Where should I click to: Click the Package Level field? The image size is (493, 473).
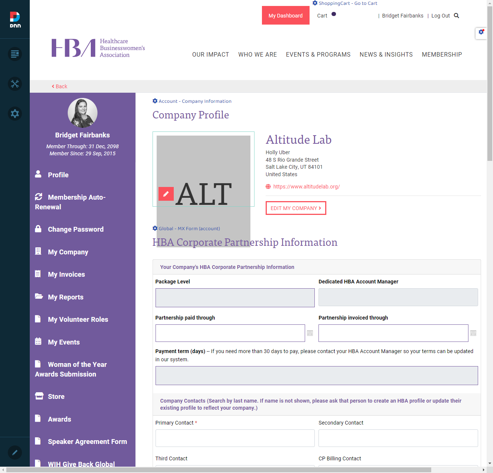(x=235, y=298)
